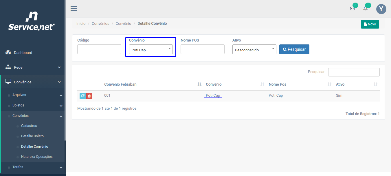Click the Pesquisar search button
This screenshot has width=391, height=176.
[294, 49]
